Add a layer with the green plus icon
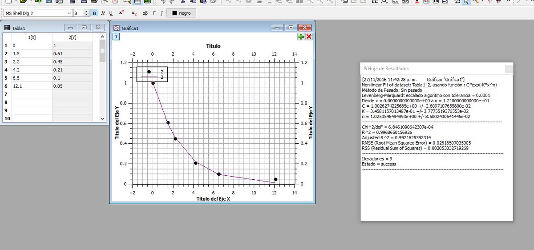This screenshot has width=534, height=250. click(301, 37)
